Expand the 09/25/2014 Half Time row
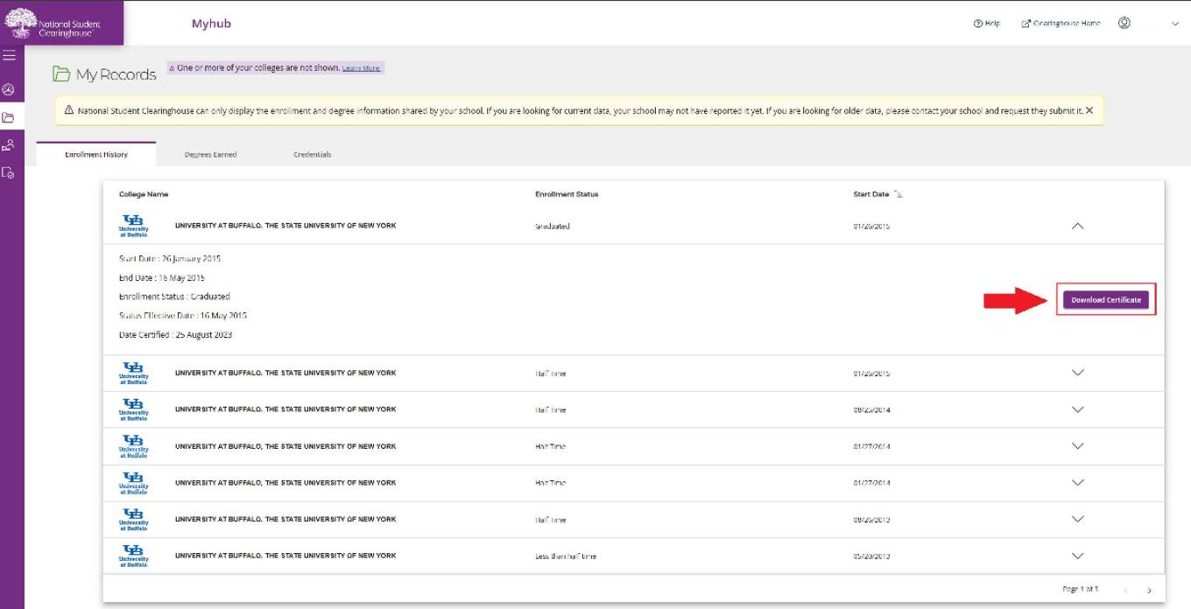Viewport: 1191px width, 609px height. [1078, 409]
